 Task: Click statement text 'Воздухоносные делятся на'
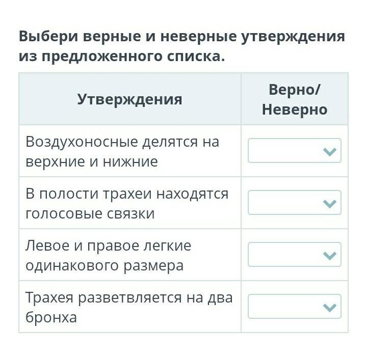(x=122, y=141)
